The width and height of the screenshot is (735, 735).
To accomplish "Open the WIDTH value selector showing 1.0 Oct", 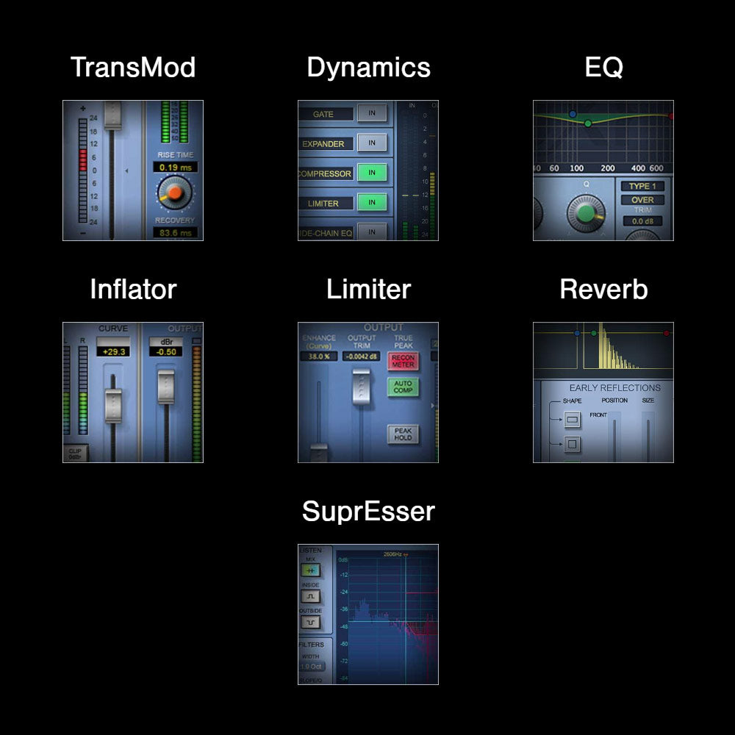I will [312, 665].
